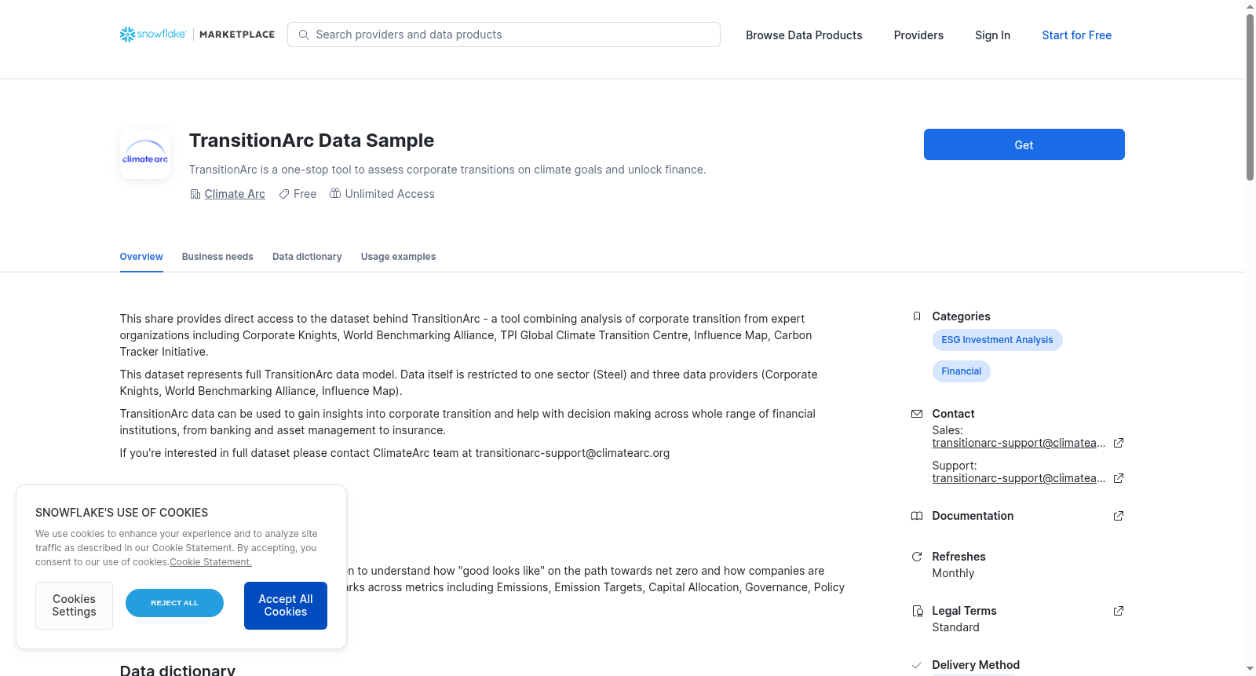Viewport: 1256px width, 676px height.
Task: Click the Support email address link
Action: pyautogui.click(x=1019, y=478)
